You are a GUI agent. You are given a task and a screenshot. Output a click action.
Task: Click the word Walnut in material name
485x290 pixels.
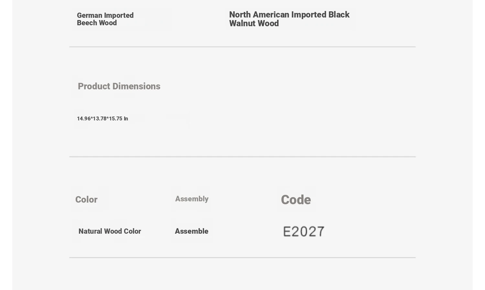pyautogui.click(x=242, y=24)
